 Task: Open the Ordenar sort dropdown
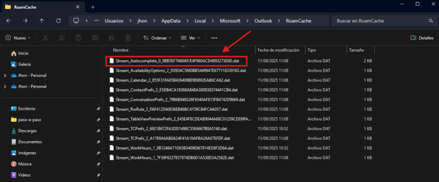coord(157,38)
